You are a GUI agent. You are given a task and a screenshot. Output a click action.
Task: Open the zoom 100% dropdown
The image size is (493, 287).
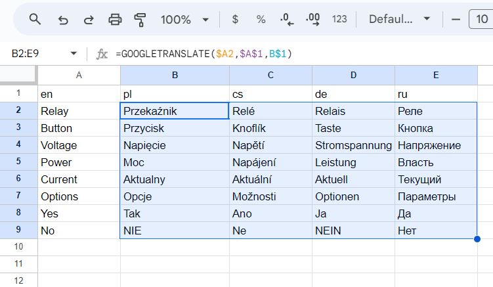(184, 20)
